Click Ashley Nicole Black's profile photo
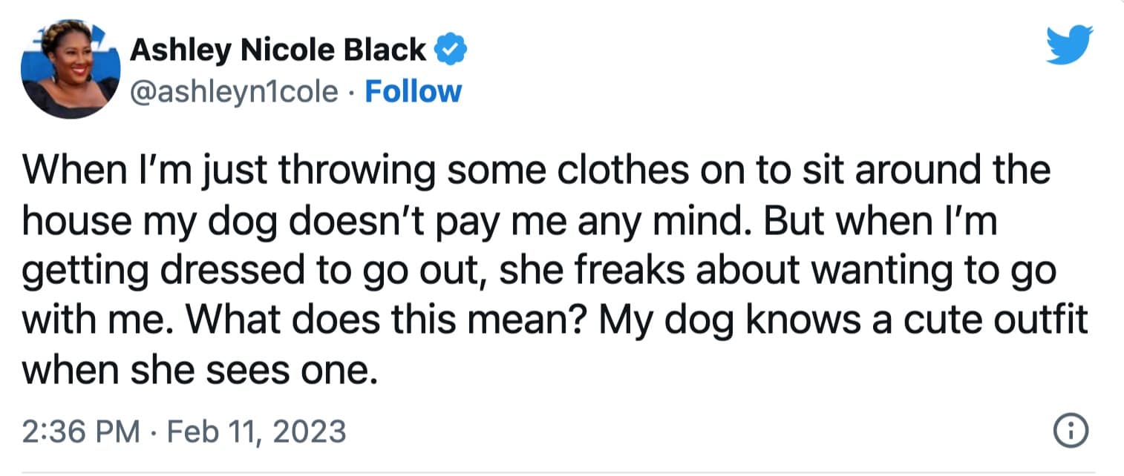 [71, 70]
